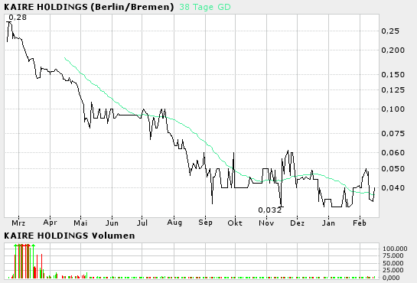Click the '0,100' price axis value
Image resolution: width=417 pixels, height=283 pixels.
[393, 109]
